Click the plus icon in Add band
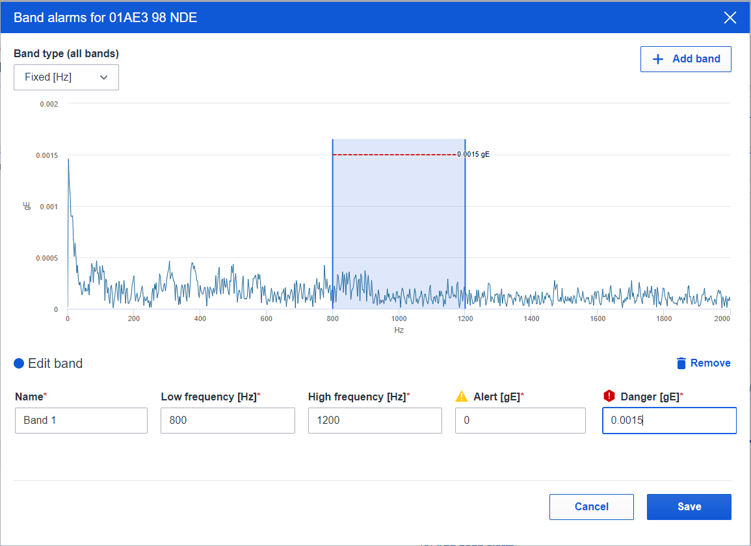Image resolution: width=751 pixels, height=546 pixels. (658, 59)
